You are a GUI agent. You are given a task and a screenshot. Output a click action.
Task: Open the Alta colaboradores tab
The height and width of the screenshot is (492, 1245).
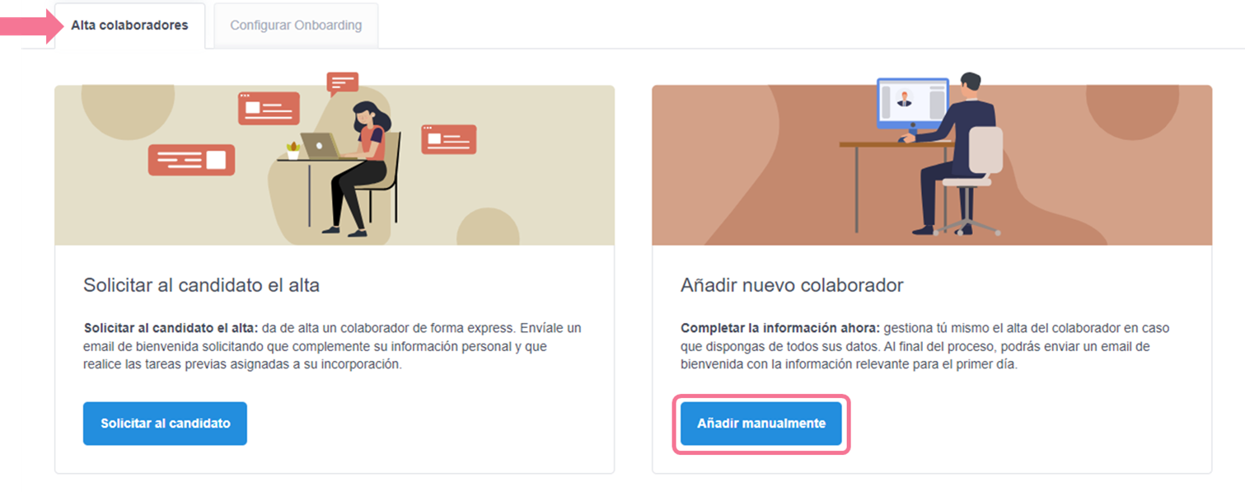(x=129, y=26)
